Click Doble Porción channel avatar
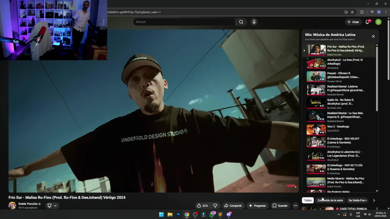 (x=12, y=206)
